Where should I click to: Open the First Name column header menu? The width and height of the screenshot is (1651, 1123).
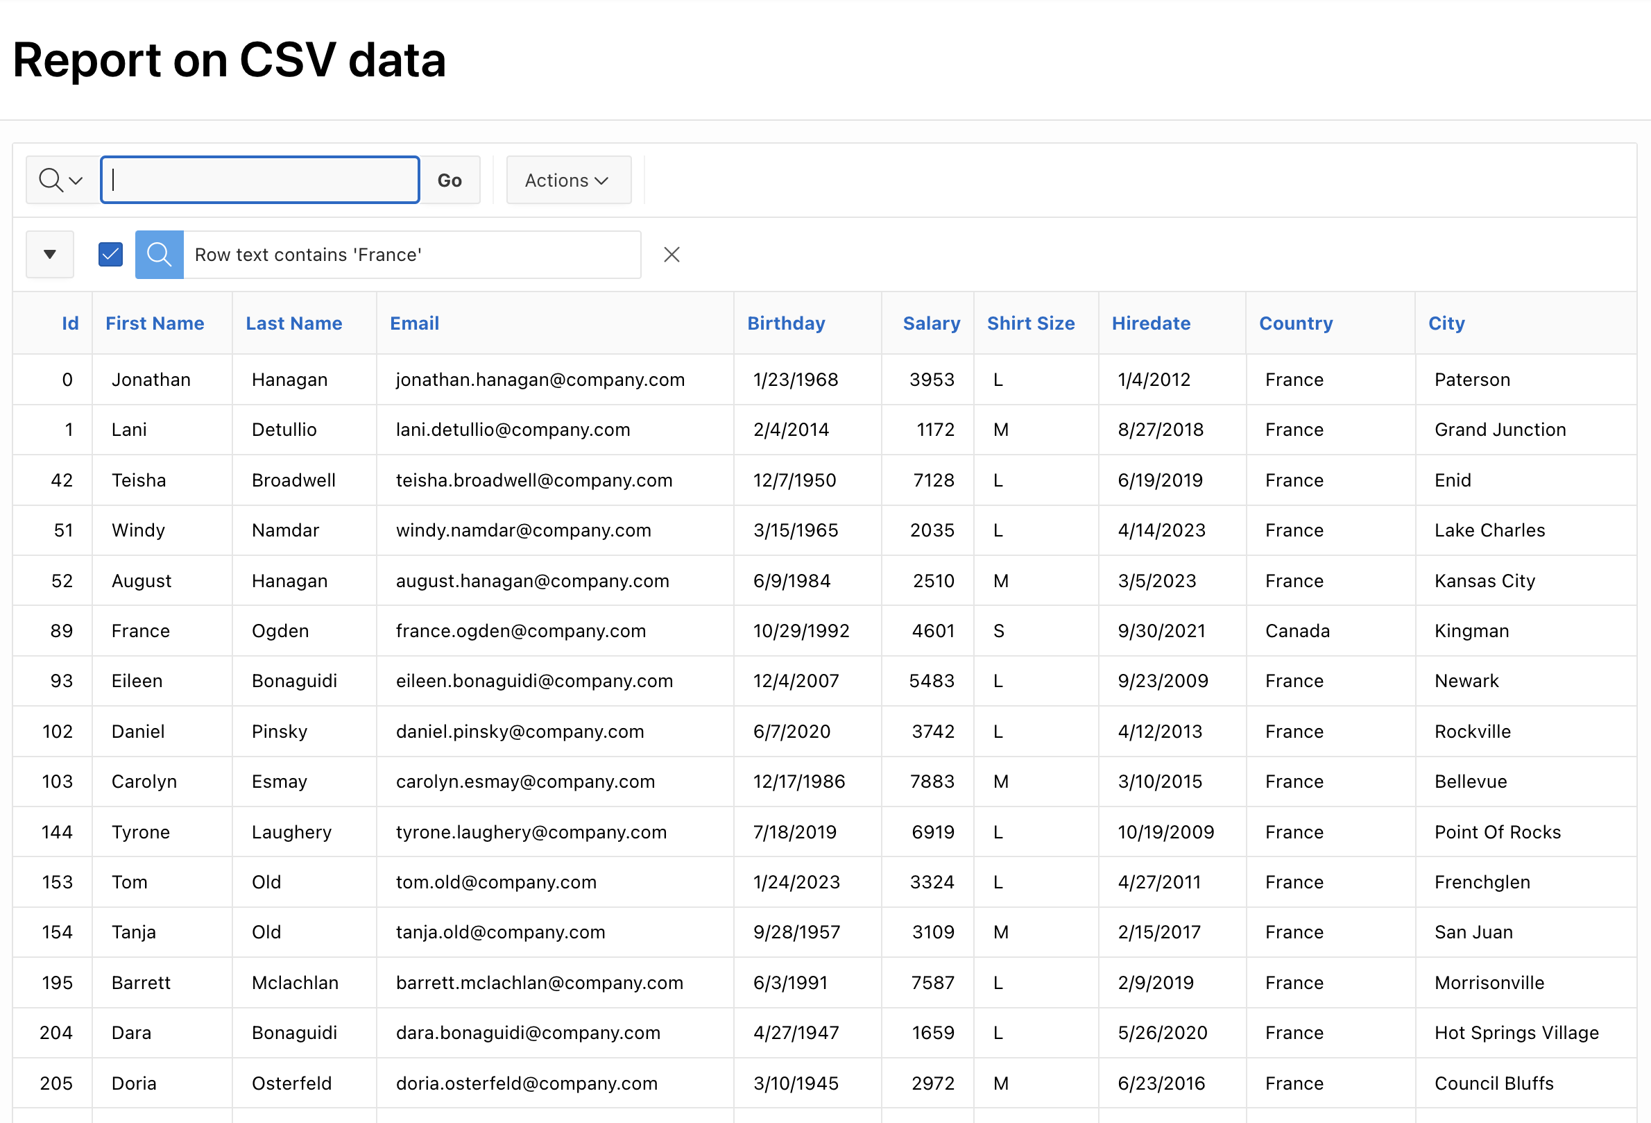pos(155,323)
